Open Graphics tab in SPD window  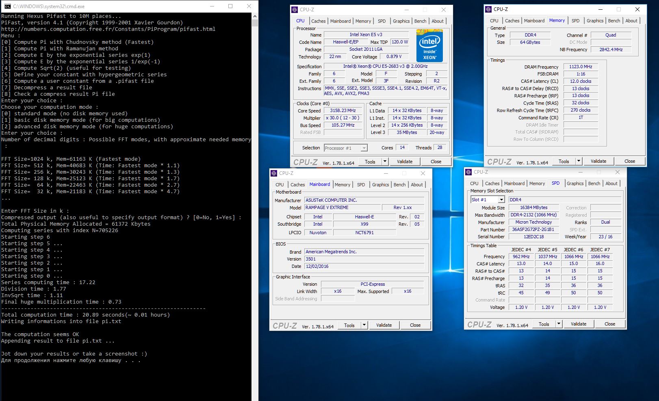pyautogui.click(x=575, y=183)
